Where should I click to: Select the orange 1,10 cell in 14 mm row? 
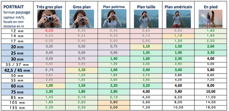pyautogui.click(x=178, y=36)
